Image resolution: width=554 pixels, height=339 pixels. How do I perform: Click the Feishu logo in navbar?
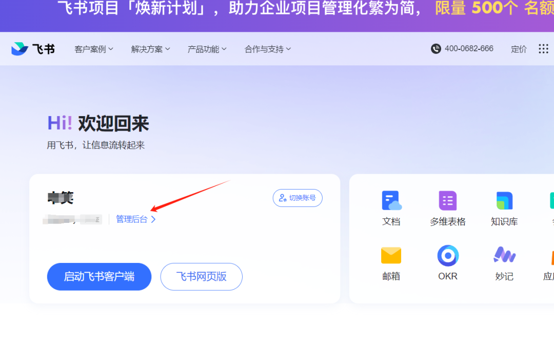click(x=33, y=49)
